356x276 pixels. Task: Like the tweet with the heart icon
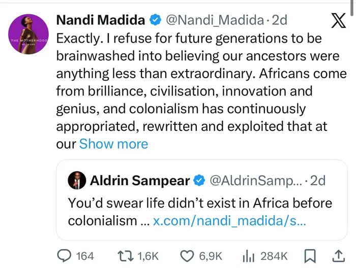coord(186,256)
